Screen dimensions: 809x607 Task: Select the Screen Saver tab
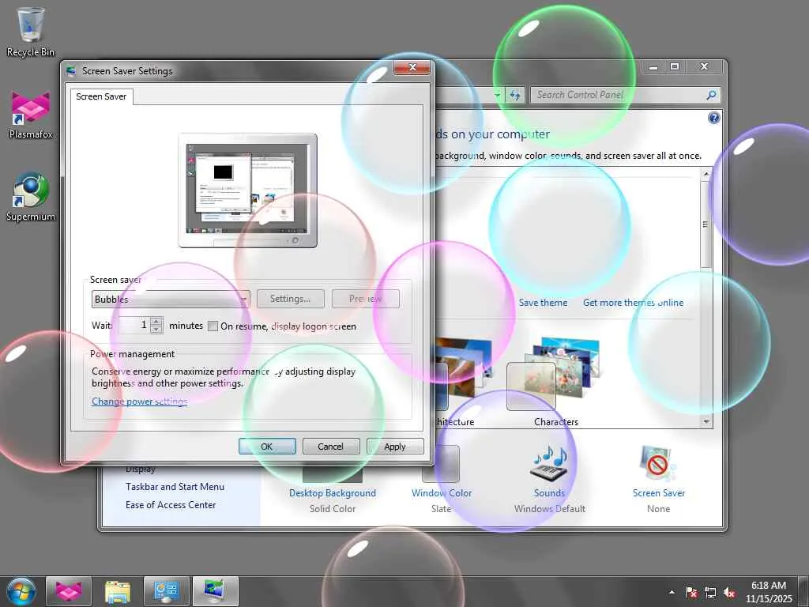click(x=101, y=96)
